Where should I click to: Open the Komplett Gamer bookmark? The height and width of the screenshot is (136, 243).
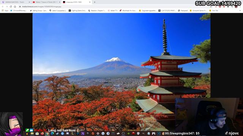198,11
